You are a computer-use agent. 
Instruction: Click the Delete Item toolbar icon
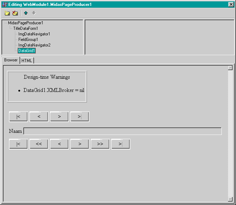click(15, 13)
